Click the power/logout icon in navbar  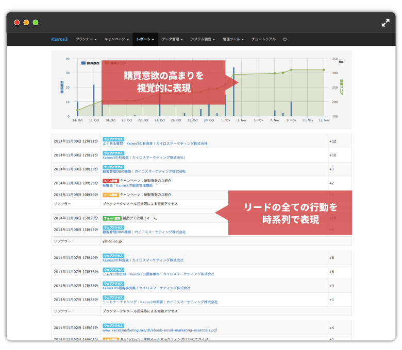tap(285, 39)
